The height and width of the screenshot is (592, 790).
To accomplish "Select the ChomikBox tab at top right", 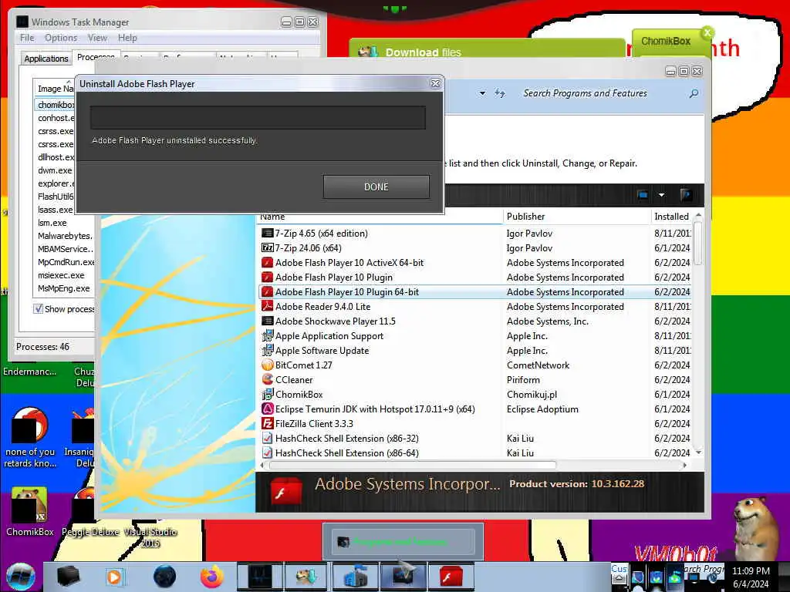I will click(x=666, y=42).
